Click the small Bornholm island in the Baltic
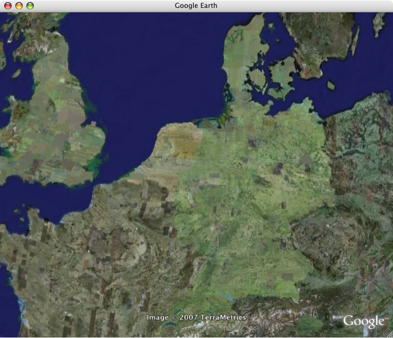This screenshot has height=338, width=393. point(331,85)
